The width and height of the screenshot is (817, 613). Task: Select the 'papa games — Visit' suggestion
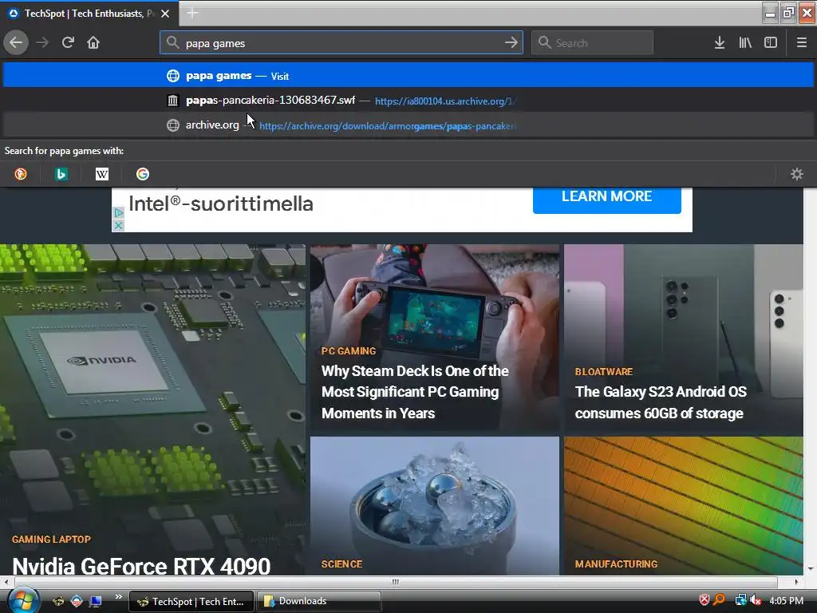408,76
